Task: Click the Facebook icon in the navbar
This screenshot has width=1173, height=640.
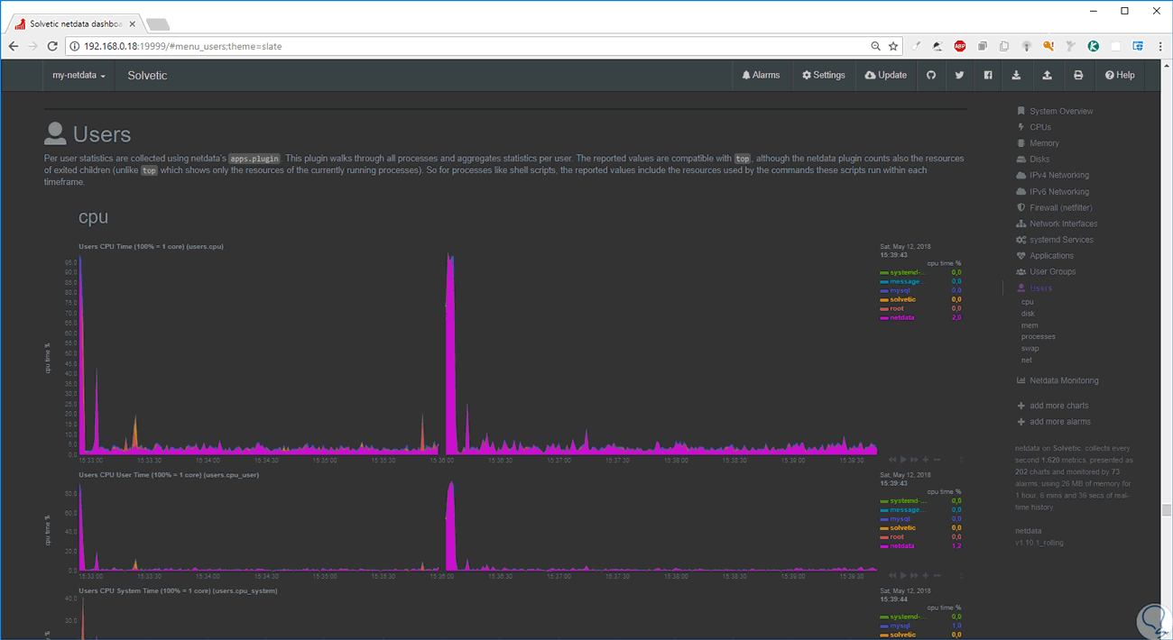Action: pos(988,76)
